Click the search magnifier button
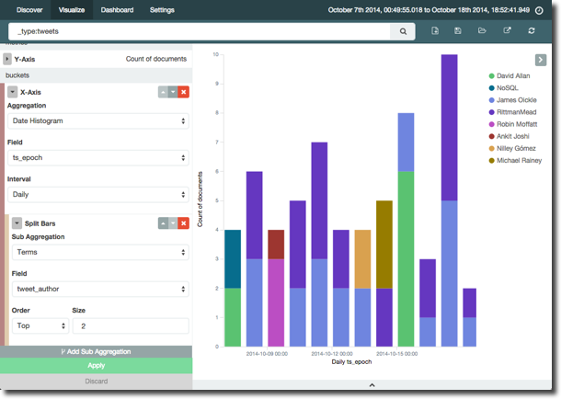 [x=402, y=31]
